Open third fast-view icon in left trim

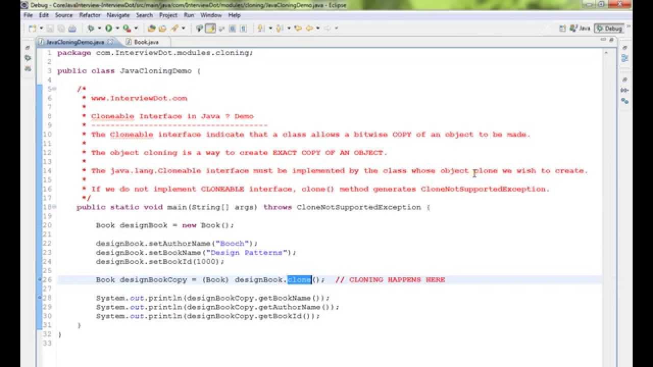pyautogui.click(x=28, y=68)
